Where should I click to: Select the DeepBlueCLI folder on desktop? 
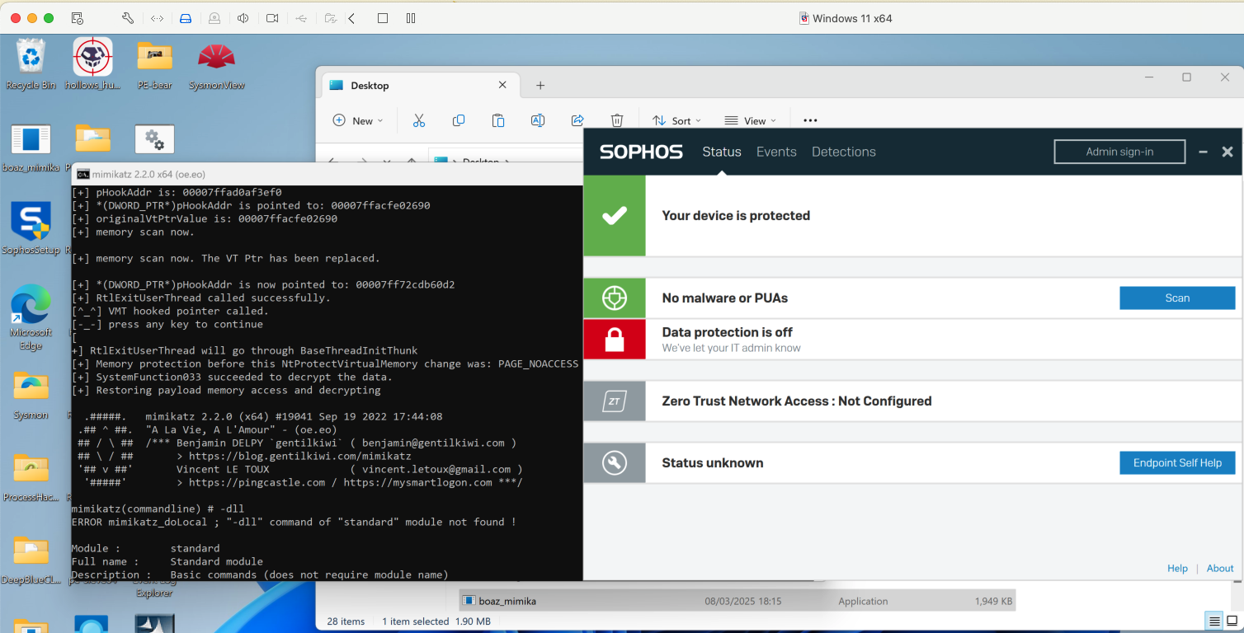(31, 559)
